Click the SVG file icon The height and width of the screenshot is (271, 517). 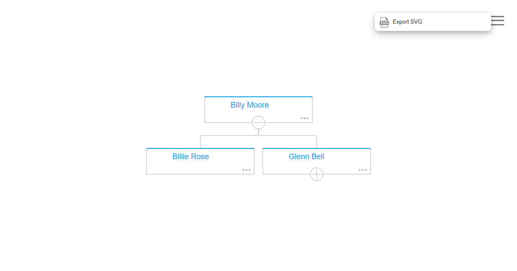(384, 22)
